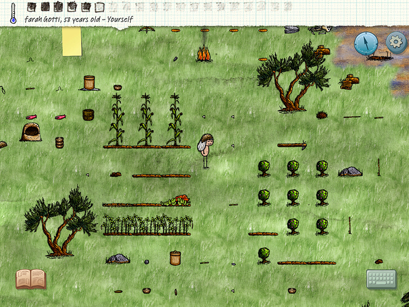Tap the flat rock stack at top
Screen dimensions: 409x307
click(x=292, y=29)
